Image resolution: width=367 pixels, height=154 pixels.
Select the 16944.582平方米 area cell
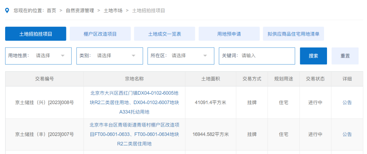211,134
